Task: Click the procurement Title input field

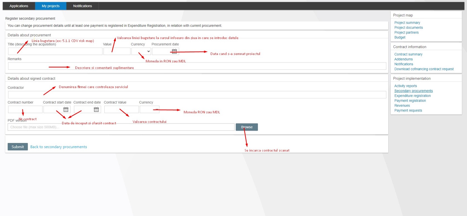Action: (x=55, y=51)
